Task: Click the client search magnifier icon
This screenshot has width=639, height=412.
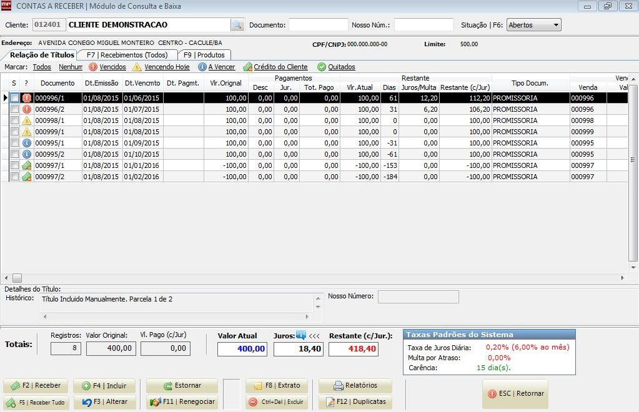Action: (237, 25)
